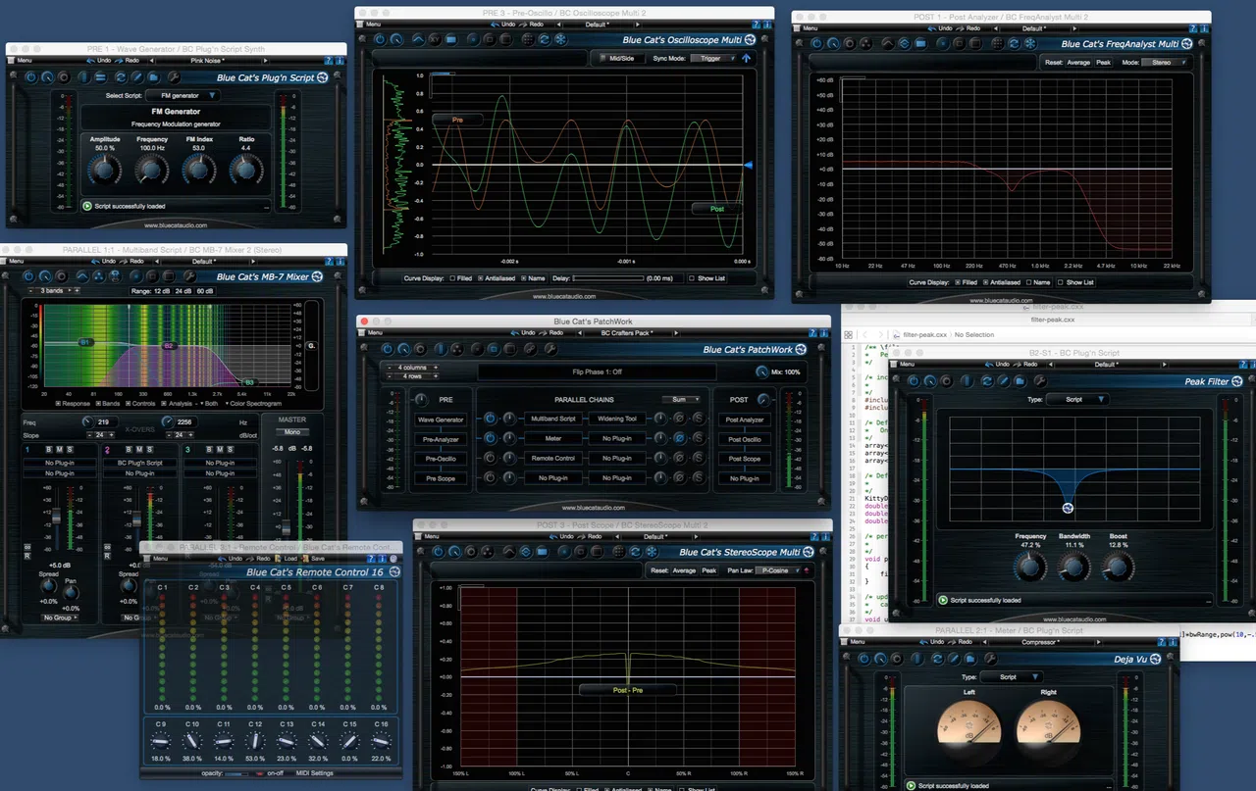Click Mono button in MB-7 Master section
1256x791 pixels.
tap(291, 431)
